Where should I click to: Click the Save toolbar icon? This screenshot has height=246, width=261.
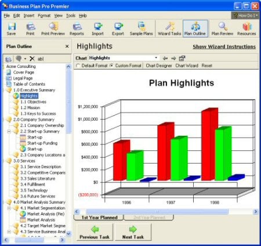pos(11,29)
